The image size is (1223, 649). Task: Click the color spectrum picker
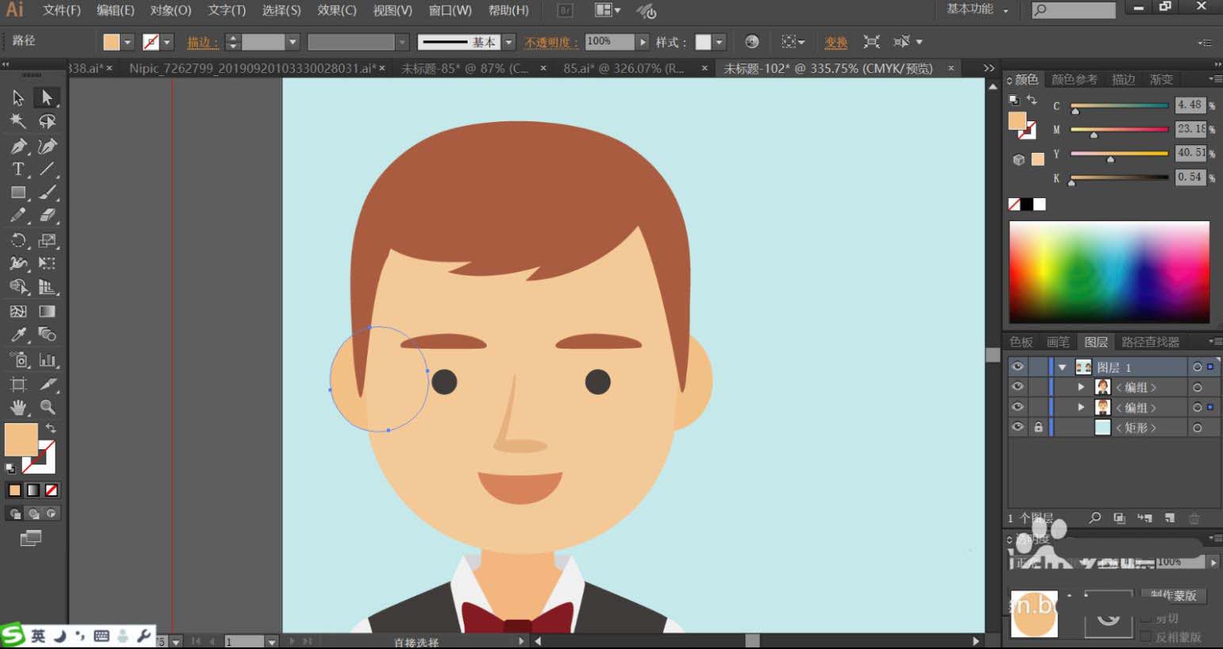(x=1109, y=272)
